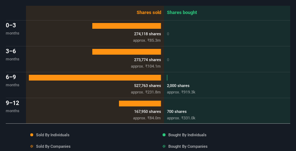This screenshot has width=296, height=151.
Task: Click the approx. ₹104.1m amount
Action: pos(146,66)
